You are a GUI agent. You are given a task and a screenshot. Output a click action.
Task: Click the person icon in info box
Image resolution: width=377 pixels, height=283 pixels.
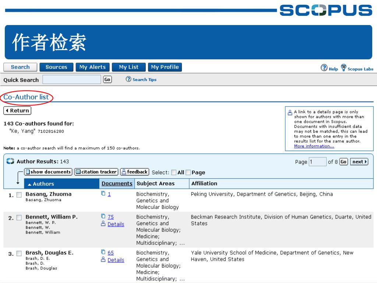coord(290,112)
